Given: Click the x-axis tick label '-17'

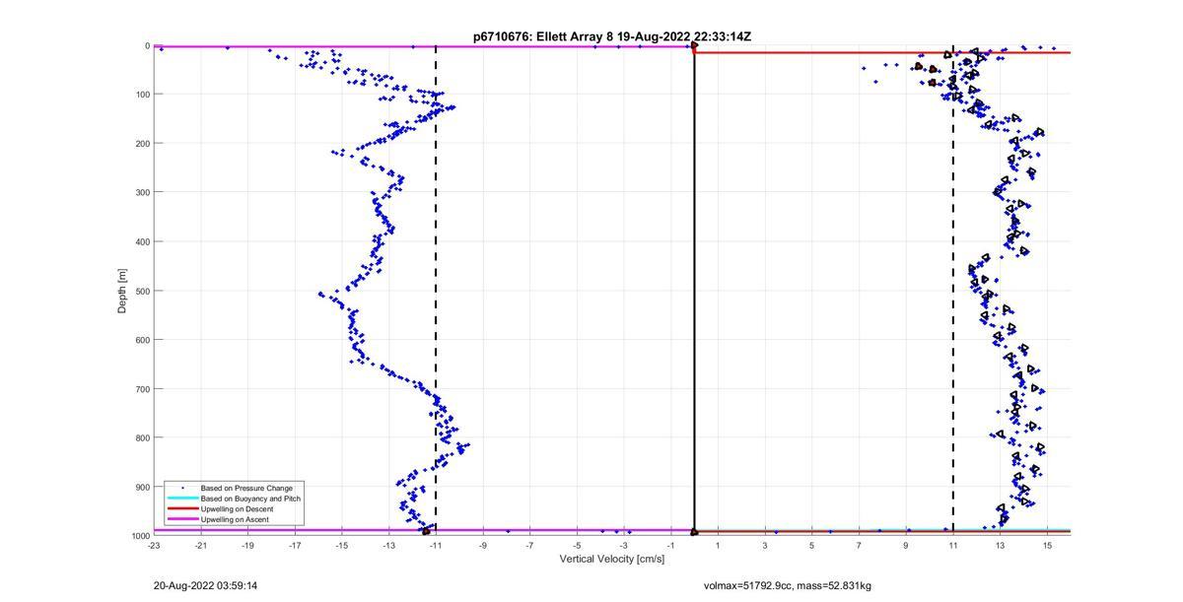Looking at the screenshot, I should [296, 545].
